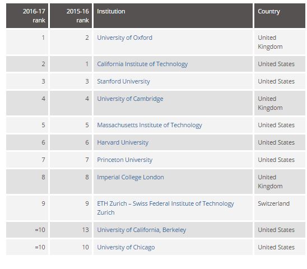Click the University of Chicago link
This screenshot has height=269, width=307.
click(126, 247)
